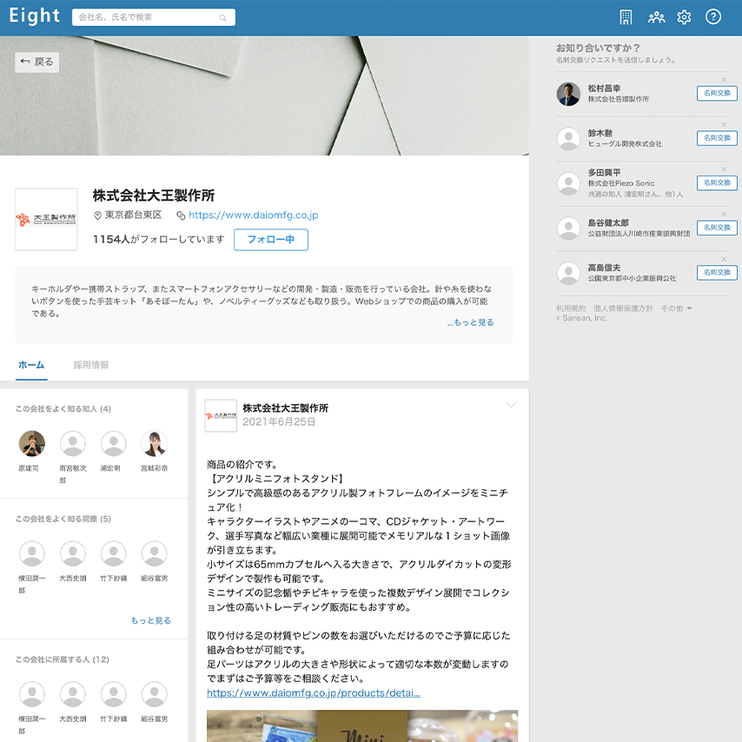Open 雨宮敬次郎 acquaintance avatar
The width and height of the screenshot is (742, 742).
pos(73,443)
